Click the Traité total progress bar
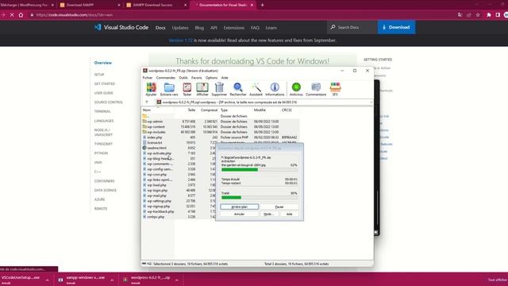508x286 pixels. pyautogui.click(x=260, y=198)
